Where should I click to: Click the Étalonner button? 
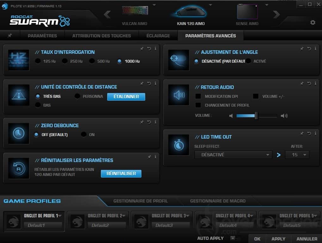pyautogui.click(x=126, y=97)
